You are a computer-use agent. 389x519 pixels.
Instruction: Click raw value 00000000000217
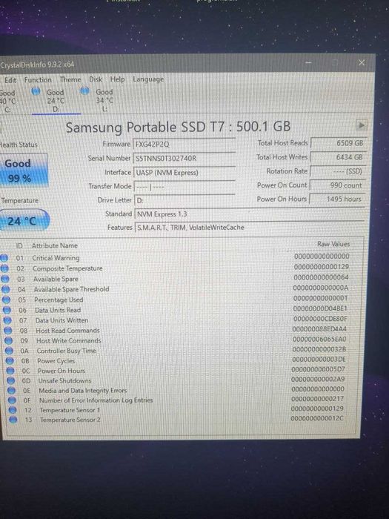(x=318, y=399)
